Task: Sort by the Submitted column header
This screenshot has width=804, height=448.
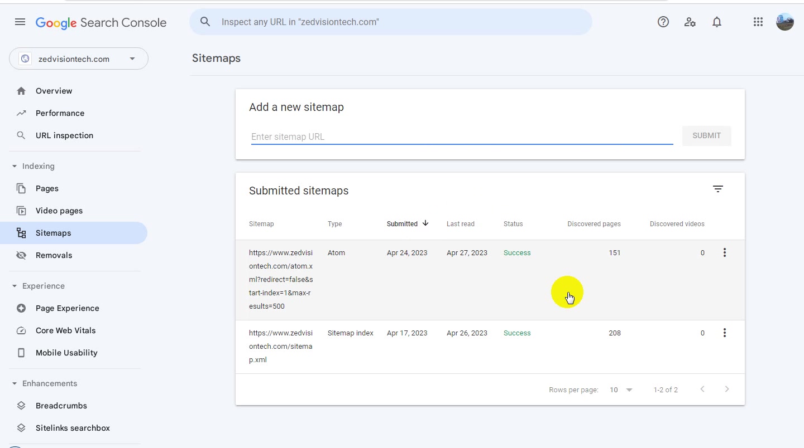Action: (x=408, y=224)
